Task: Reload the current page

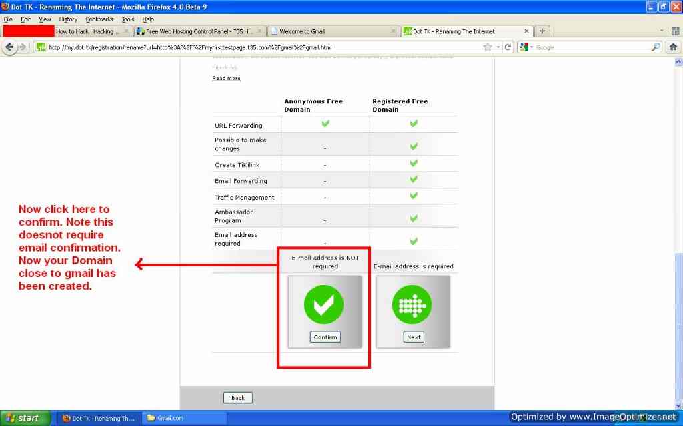Action: 508,47
